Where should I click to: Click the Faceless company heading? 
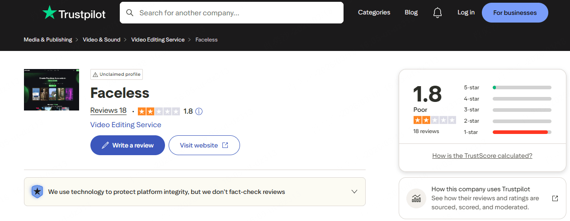(120, 93)
